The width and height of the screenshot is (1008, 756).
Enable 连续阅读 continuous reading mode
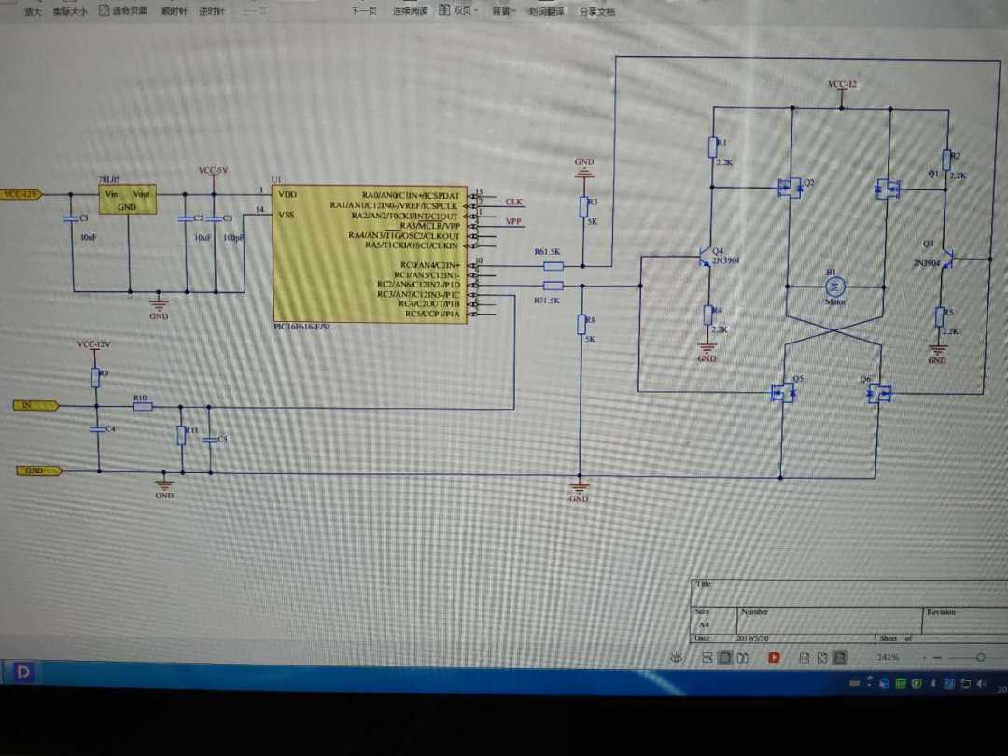point(410,11)
